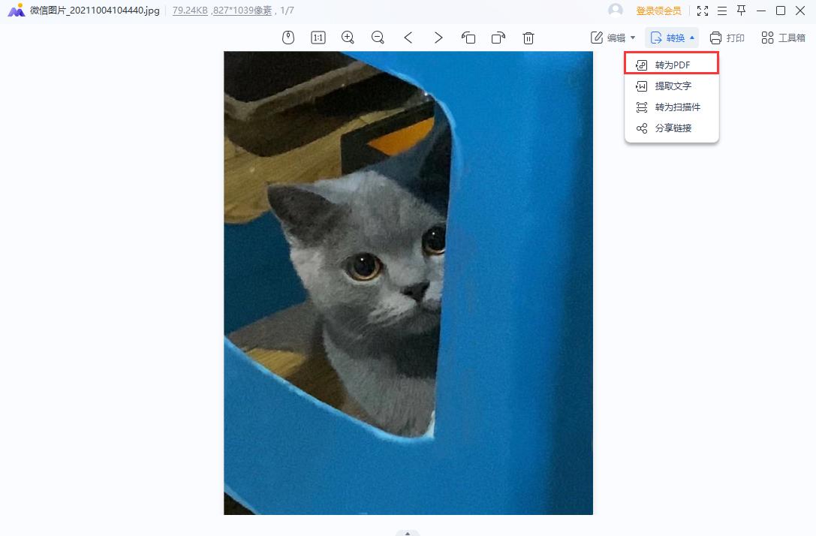This screenshot has height=536, width=816.
Task: Open the hamburger menu in the title bar
Action: pos(721,11)
